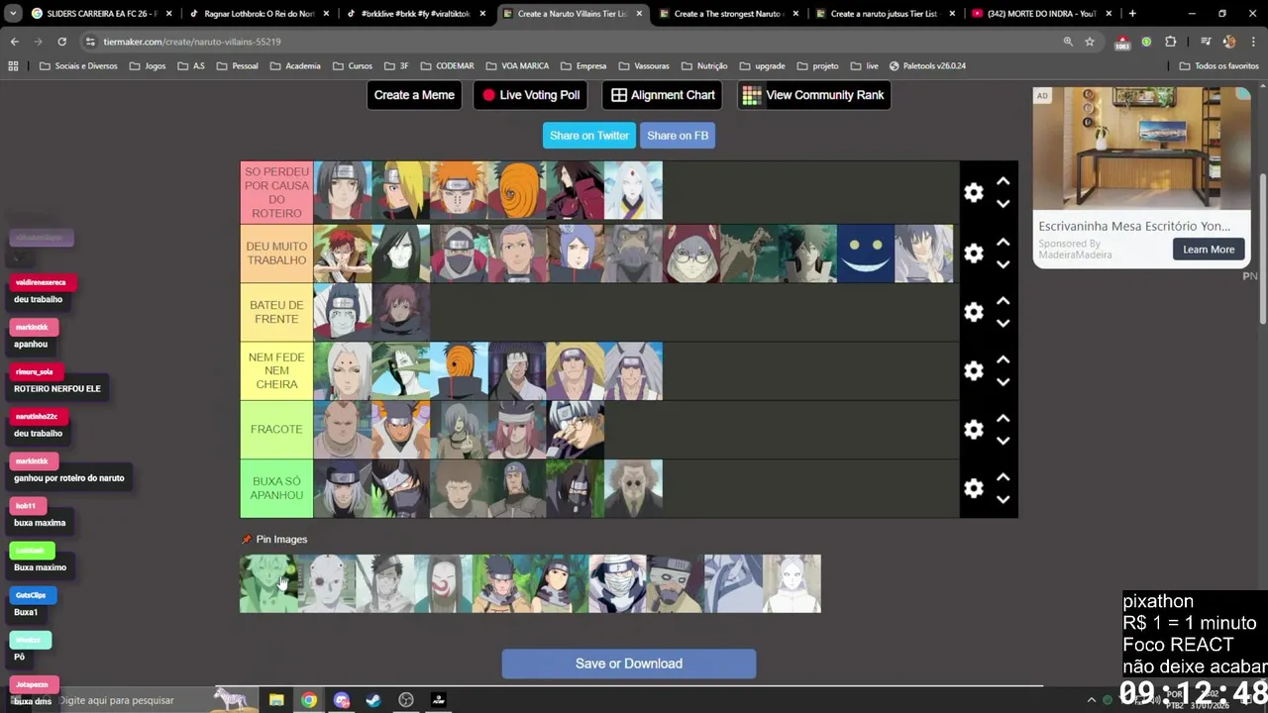Expand the VOA MARICA bookmark folder

(x=517, y=65)
